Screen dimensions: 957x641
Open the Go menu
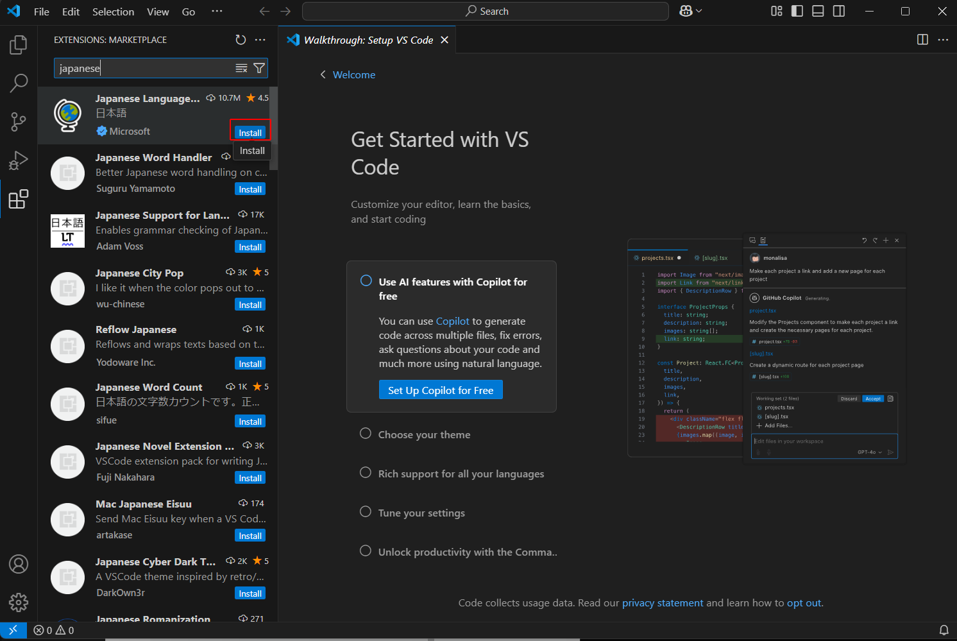coord(189,12)
